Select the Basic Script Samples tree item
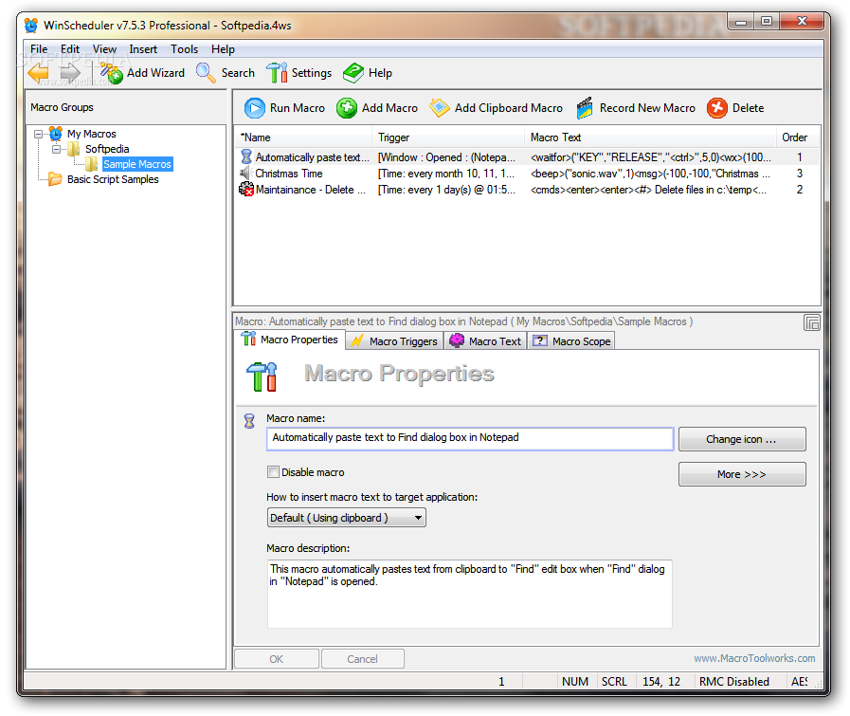 pos(113,179)
